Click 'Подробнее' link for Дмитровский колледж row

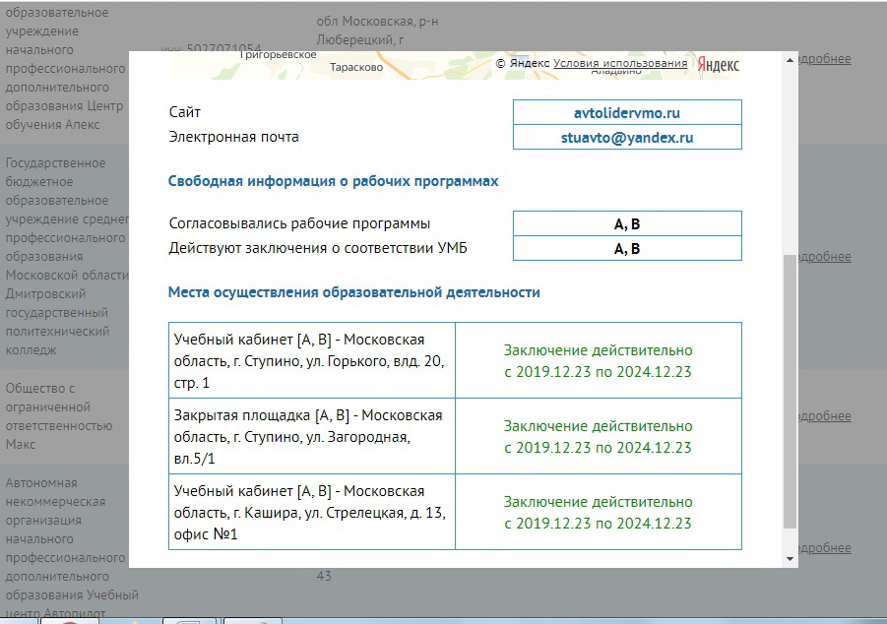click(x=825, y=256)
